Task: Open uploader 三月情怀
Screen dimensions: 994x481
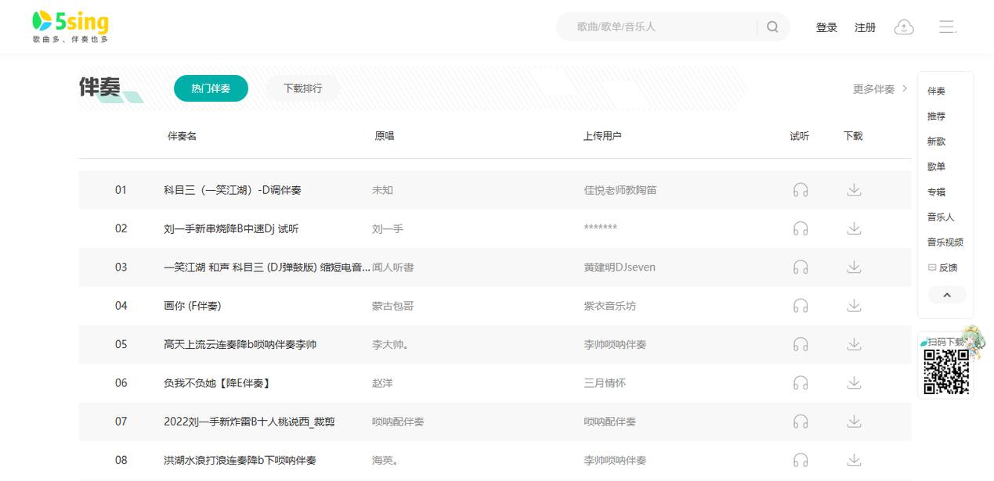Action: [x=605, y=383]
